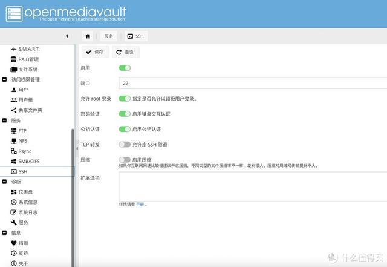The height and width of the screenshot is (267, 387).
Task: Collapse the 诊断 diagnostics section
Action: pyautogui.click(x=4, y=182)
